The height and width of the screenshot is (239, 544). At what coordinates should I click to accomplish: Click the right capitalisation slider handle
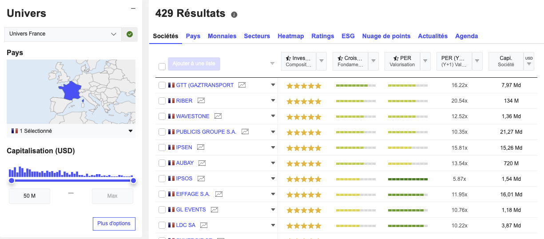click(133, 180)
